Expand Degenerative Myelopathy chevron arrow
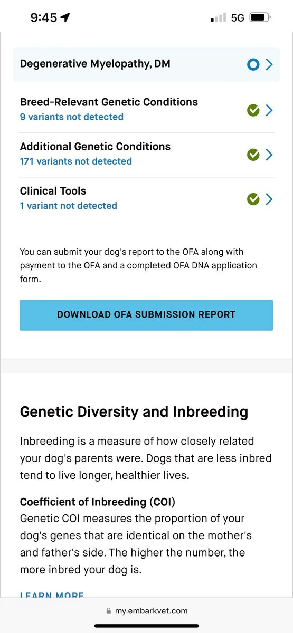The height and width of the screenshot is (633, 293). click(x=269, y=65)
